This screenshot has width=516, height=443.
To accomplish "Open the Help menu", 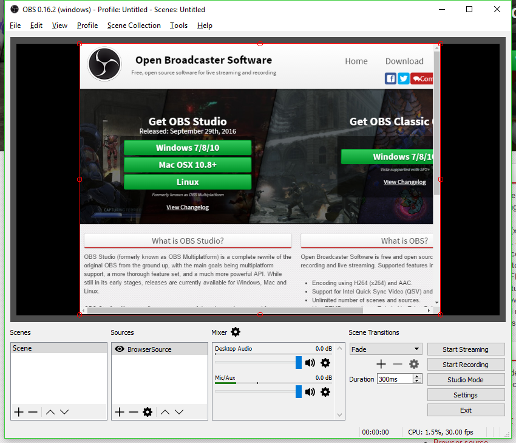I will [205, 26].
